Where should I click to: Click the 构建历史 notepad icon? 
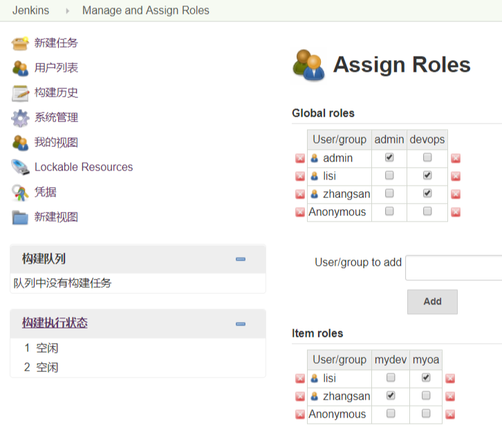20,93
